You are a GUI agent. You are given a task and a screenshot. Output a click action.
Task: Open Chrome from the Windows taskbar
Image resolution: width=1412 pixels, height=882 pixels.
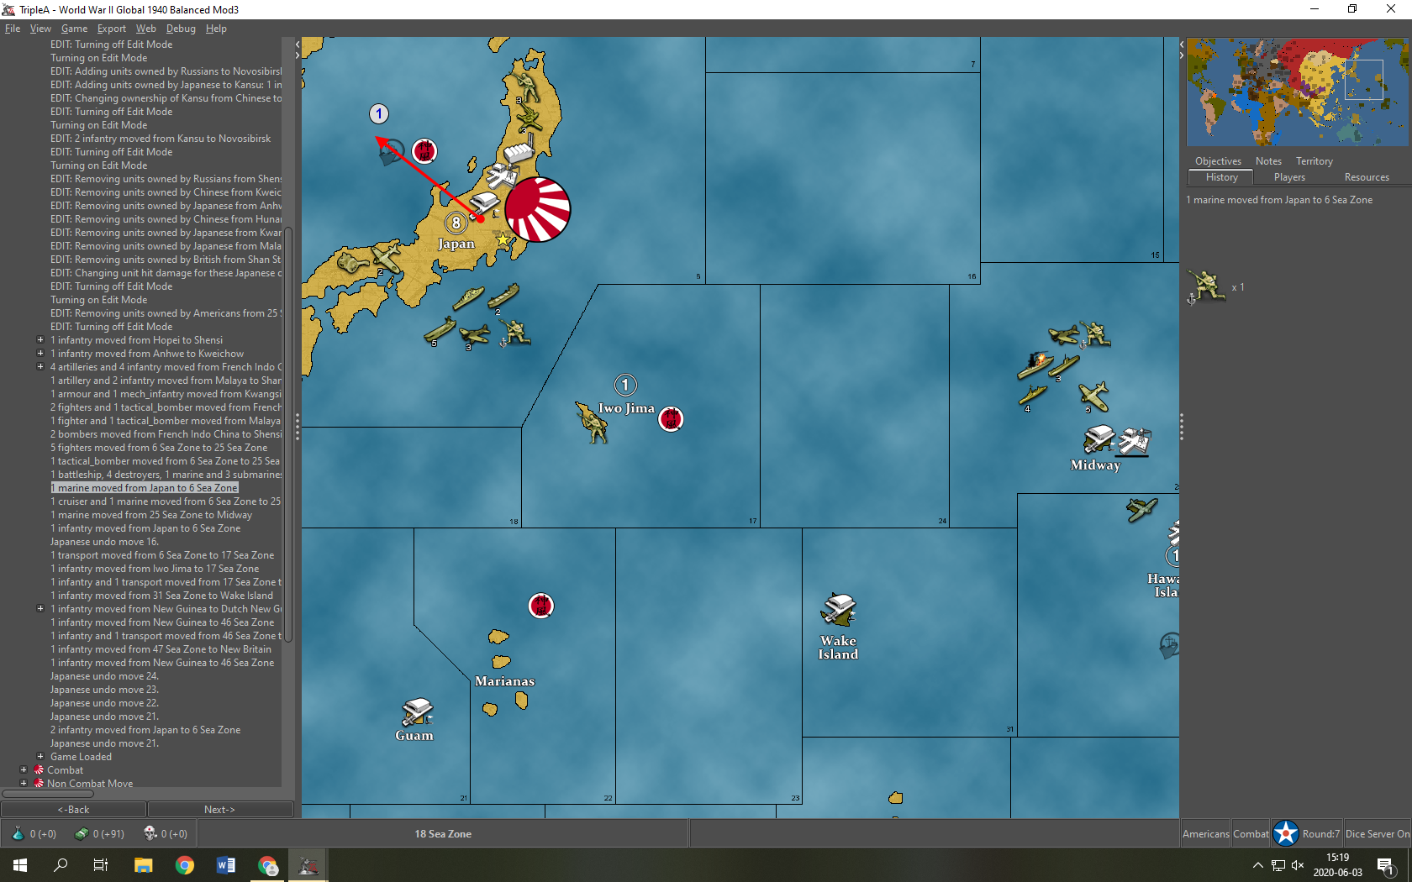pos(185,865)
